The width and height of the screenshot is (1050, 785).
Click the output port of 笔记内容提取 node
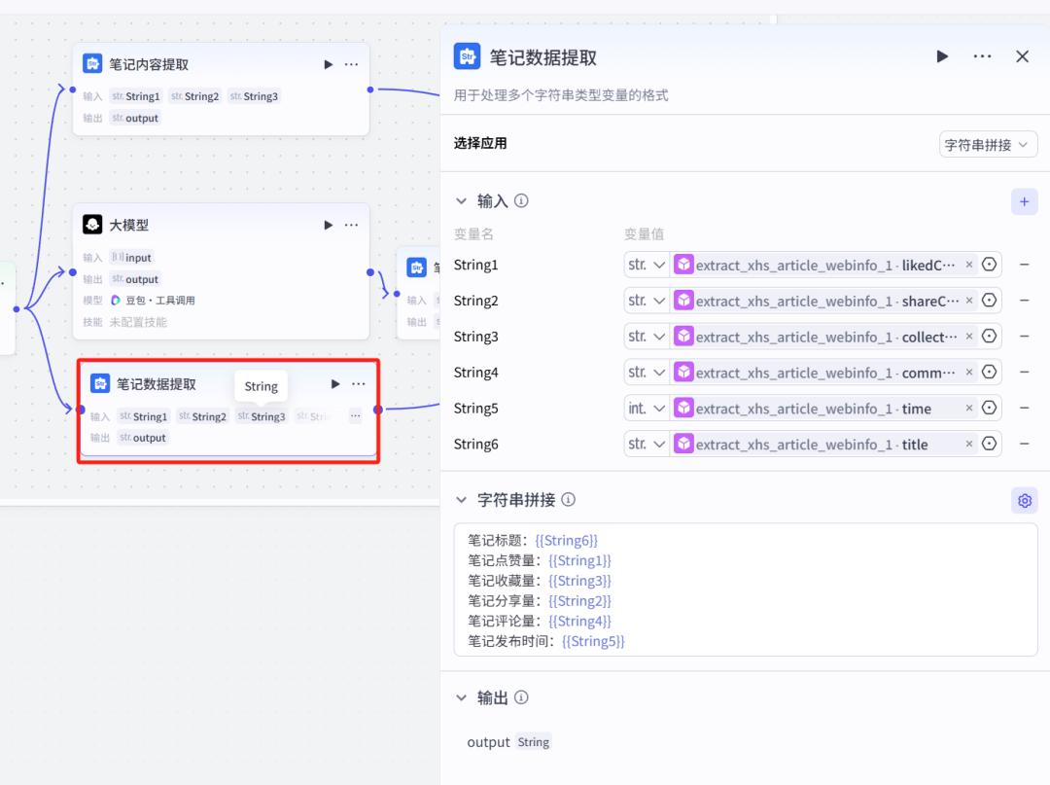click(x=370, y=89)
